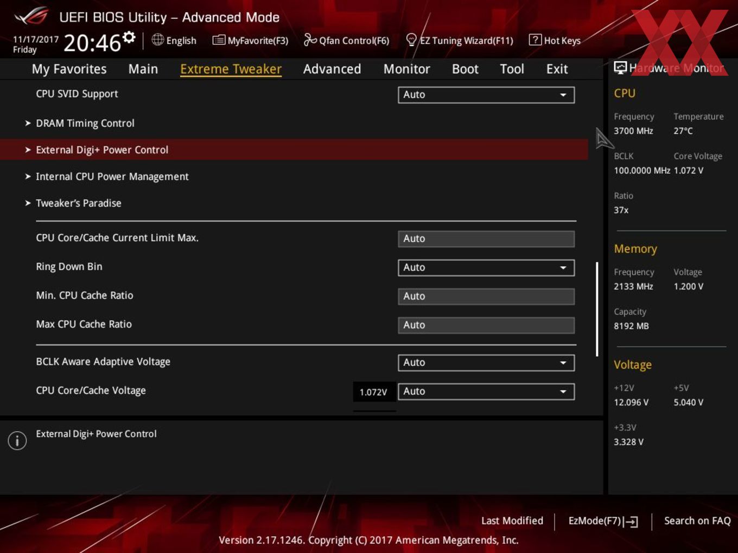Click the 11/17/2017 date text

[x=36, y=40]
